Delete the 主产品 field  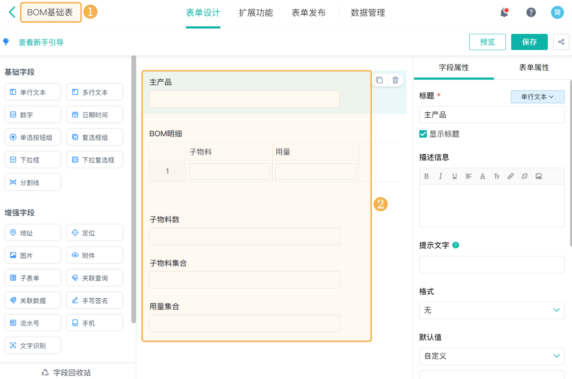(x=395, y=80)
